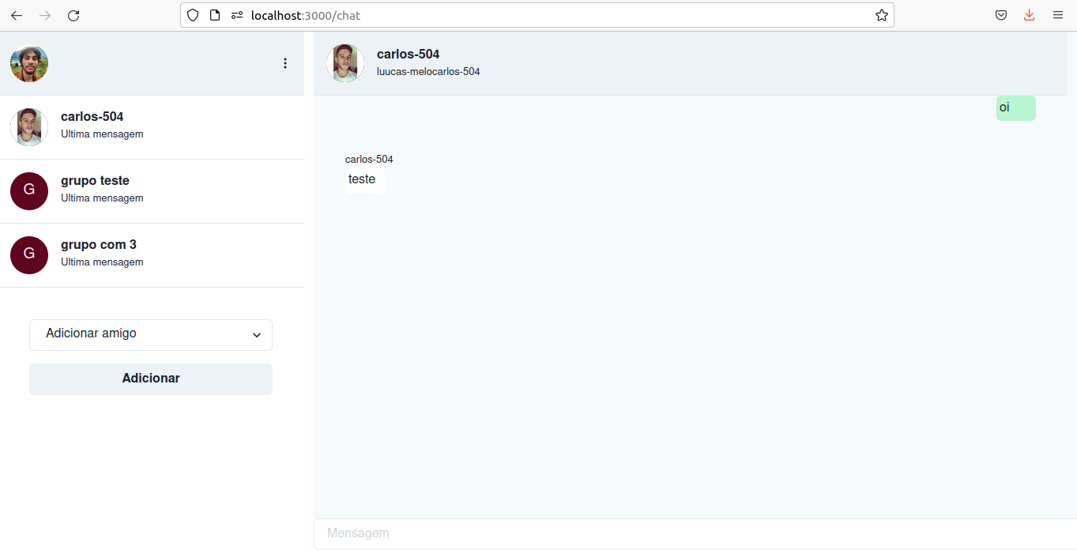Select the green oi message bubble
The width and height of the screenshot is (1077, 550).
pyautogui.click(x=1015, y=107)
